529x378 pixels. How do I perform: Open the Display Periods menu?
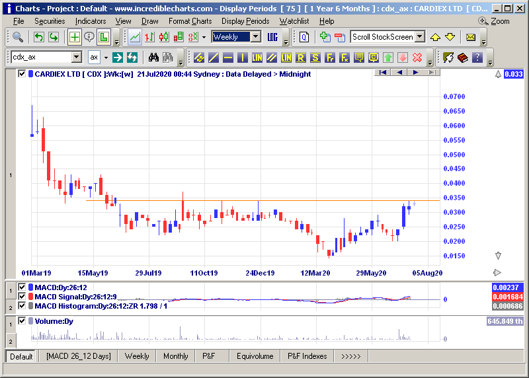pos(245,21)
